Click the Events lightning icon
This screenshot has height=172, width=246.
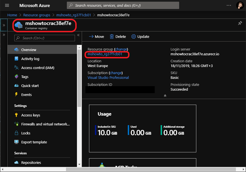pyautogui.click(x=16, y=94)
